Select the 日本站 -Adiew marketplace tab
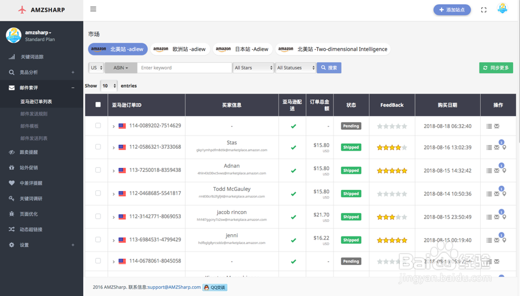Screen dimensions: 520x296 pos(243,49)
